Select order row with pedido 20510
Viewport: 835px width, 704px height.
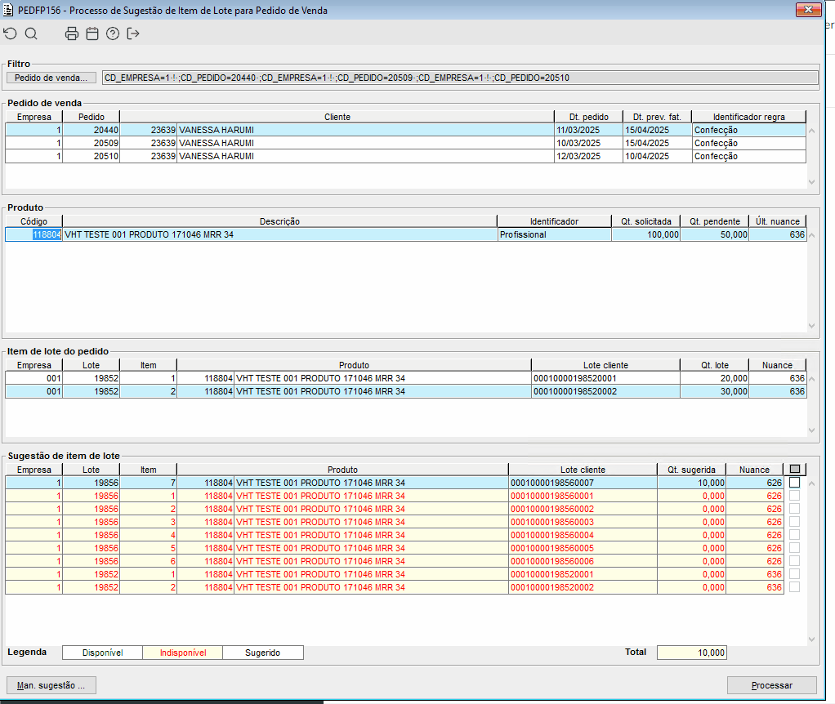coord(405,156)
